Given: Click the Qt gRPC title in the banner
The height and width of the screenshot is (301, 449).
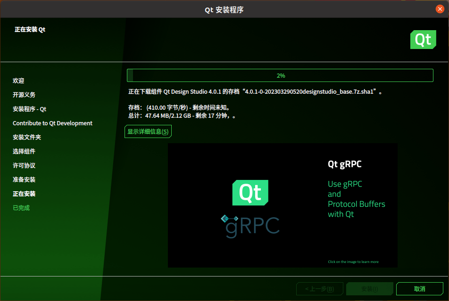Looking at the screenshot, I should 344,164.
